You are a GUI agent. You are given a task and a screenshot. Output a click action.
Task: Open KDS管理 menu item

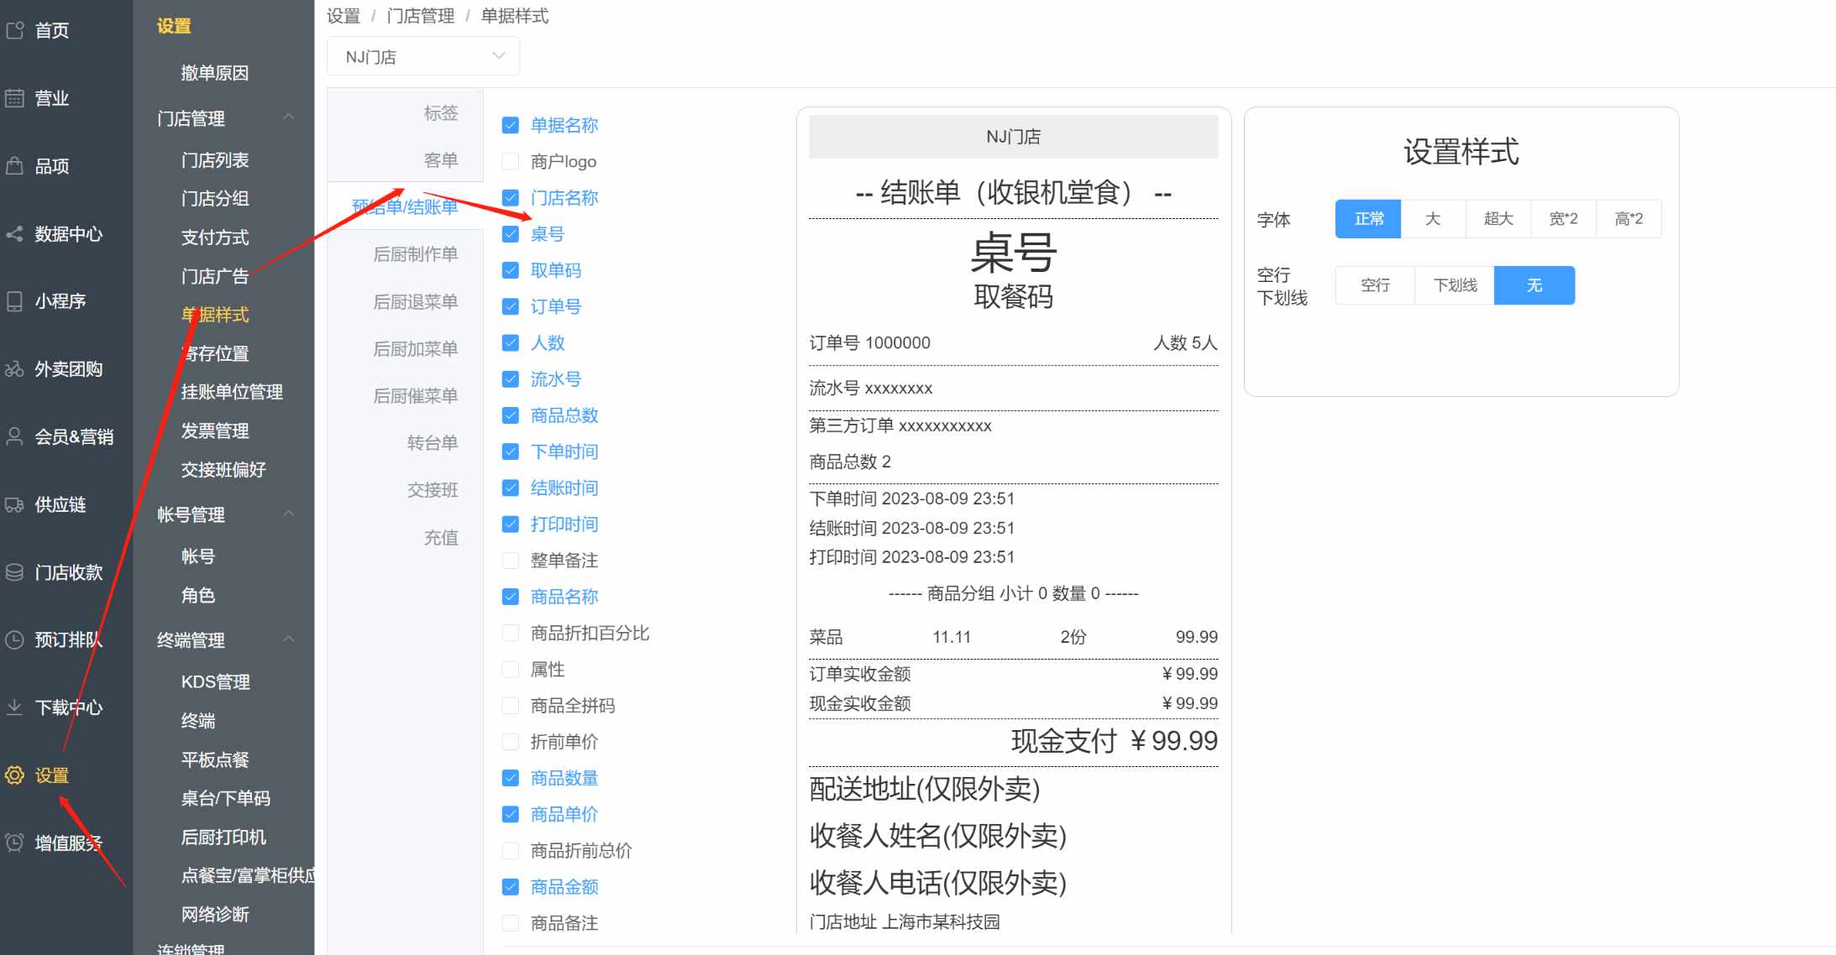point(216,682)
